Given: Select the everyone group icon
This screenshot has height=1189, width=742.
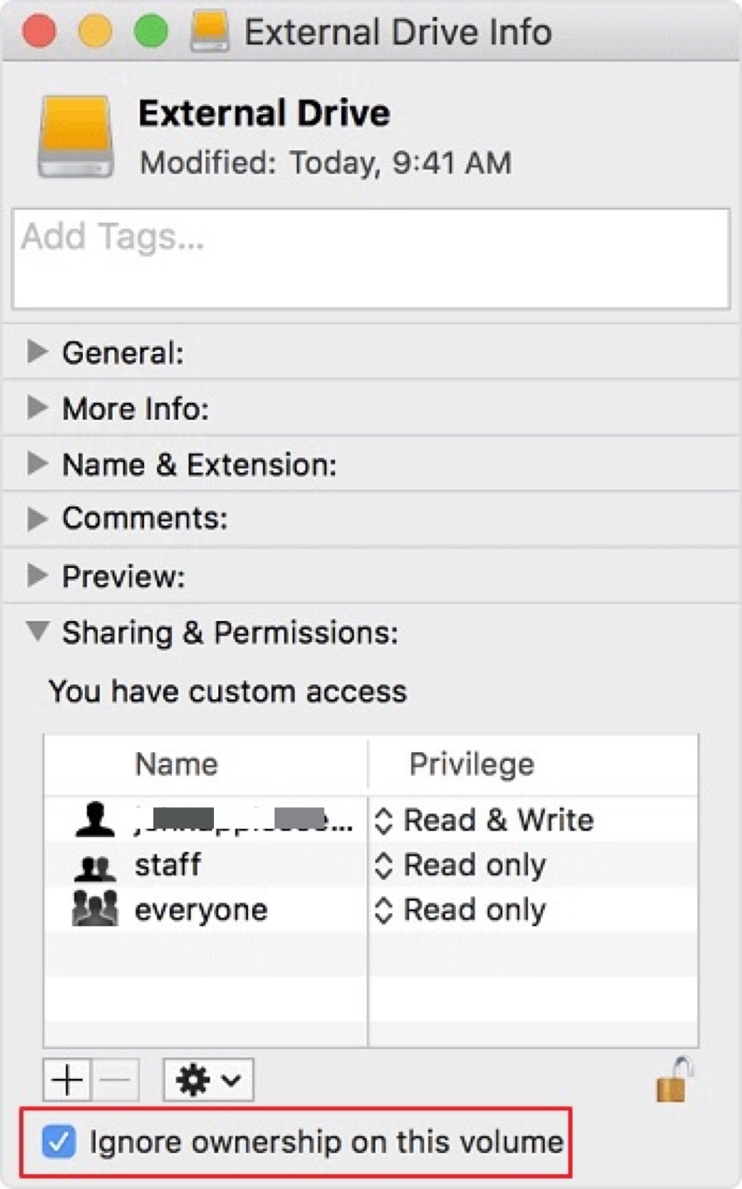Looking at the screenshot, I should pyautogui.click(x=95, y=909).
